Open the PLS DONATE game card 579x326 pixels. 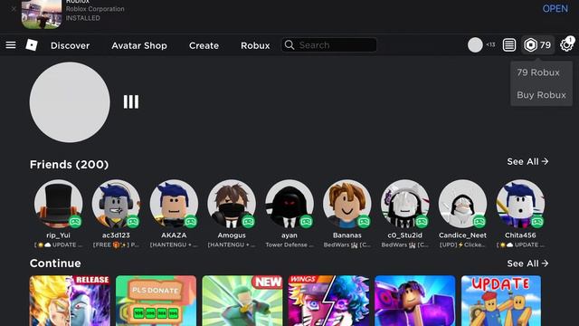pos(156,301)
